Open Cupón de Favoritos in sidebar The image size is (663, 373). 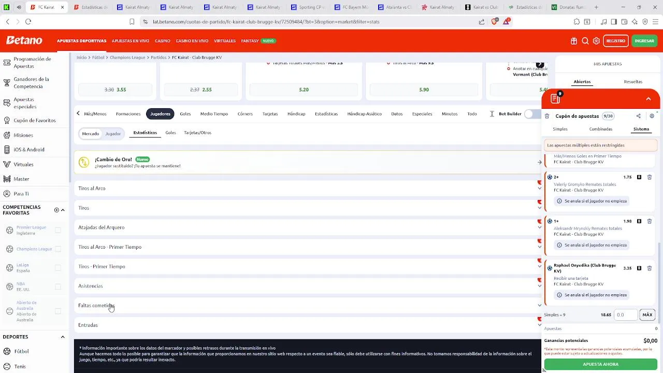[34, 121]
